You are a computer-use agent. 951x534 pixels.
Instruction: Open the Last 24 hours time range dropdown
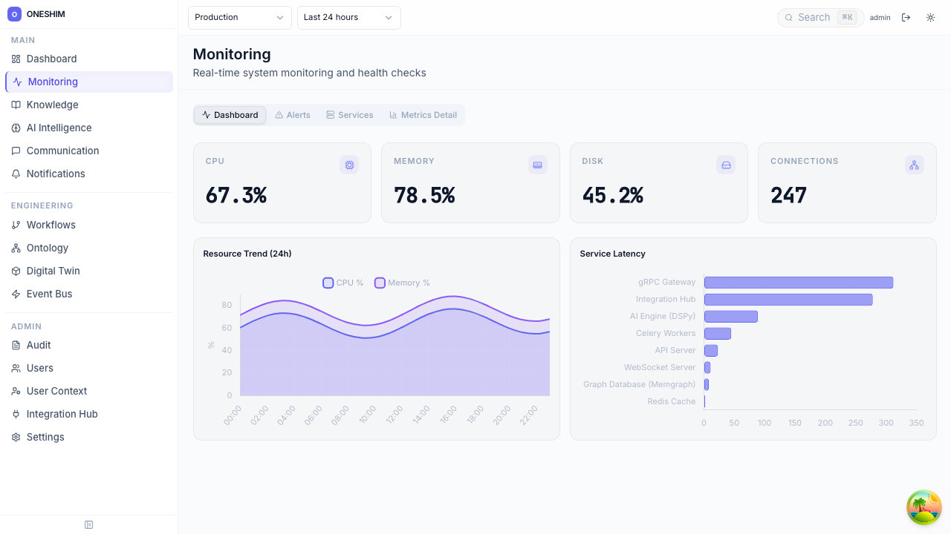click(348, 17)
